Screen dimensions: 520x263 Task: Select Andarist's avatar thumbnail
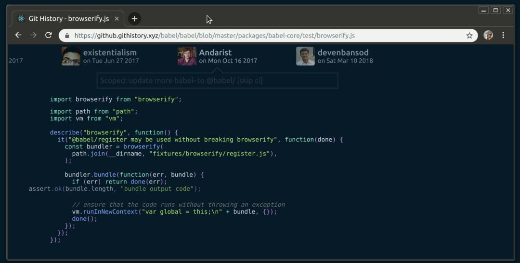tap(187, 56)
